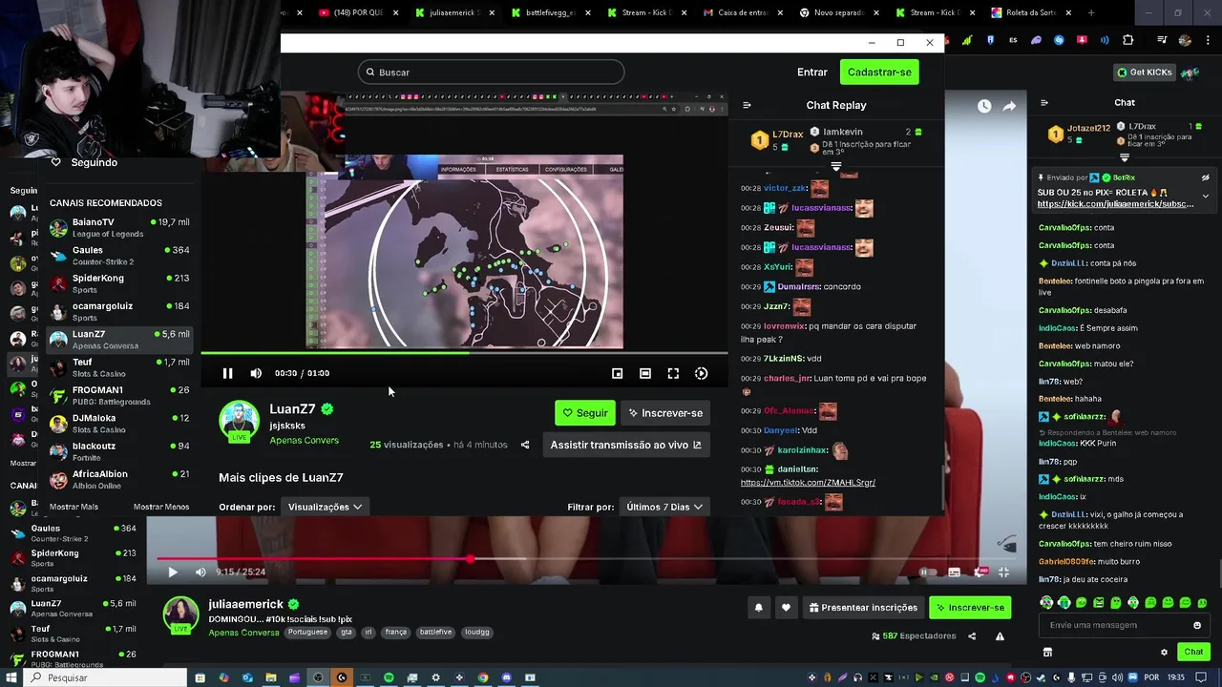Image resolution: width=1222 pixels, height=687 pixels.
Task: Toggle subtitles on background stream
Action: click(x=954, y=572)
